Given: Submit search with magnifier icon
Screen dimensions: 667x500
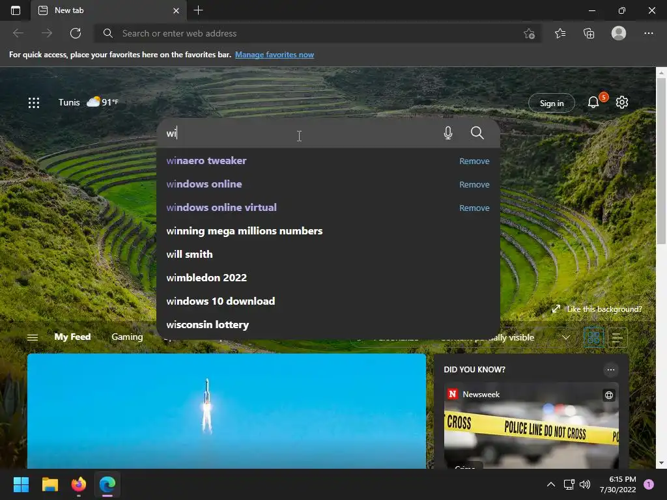Looking at the screenshot, I should 477,133.
